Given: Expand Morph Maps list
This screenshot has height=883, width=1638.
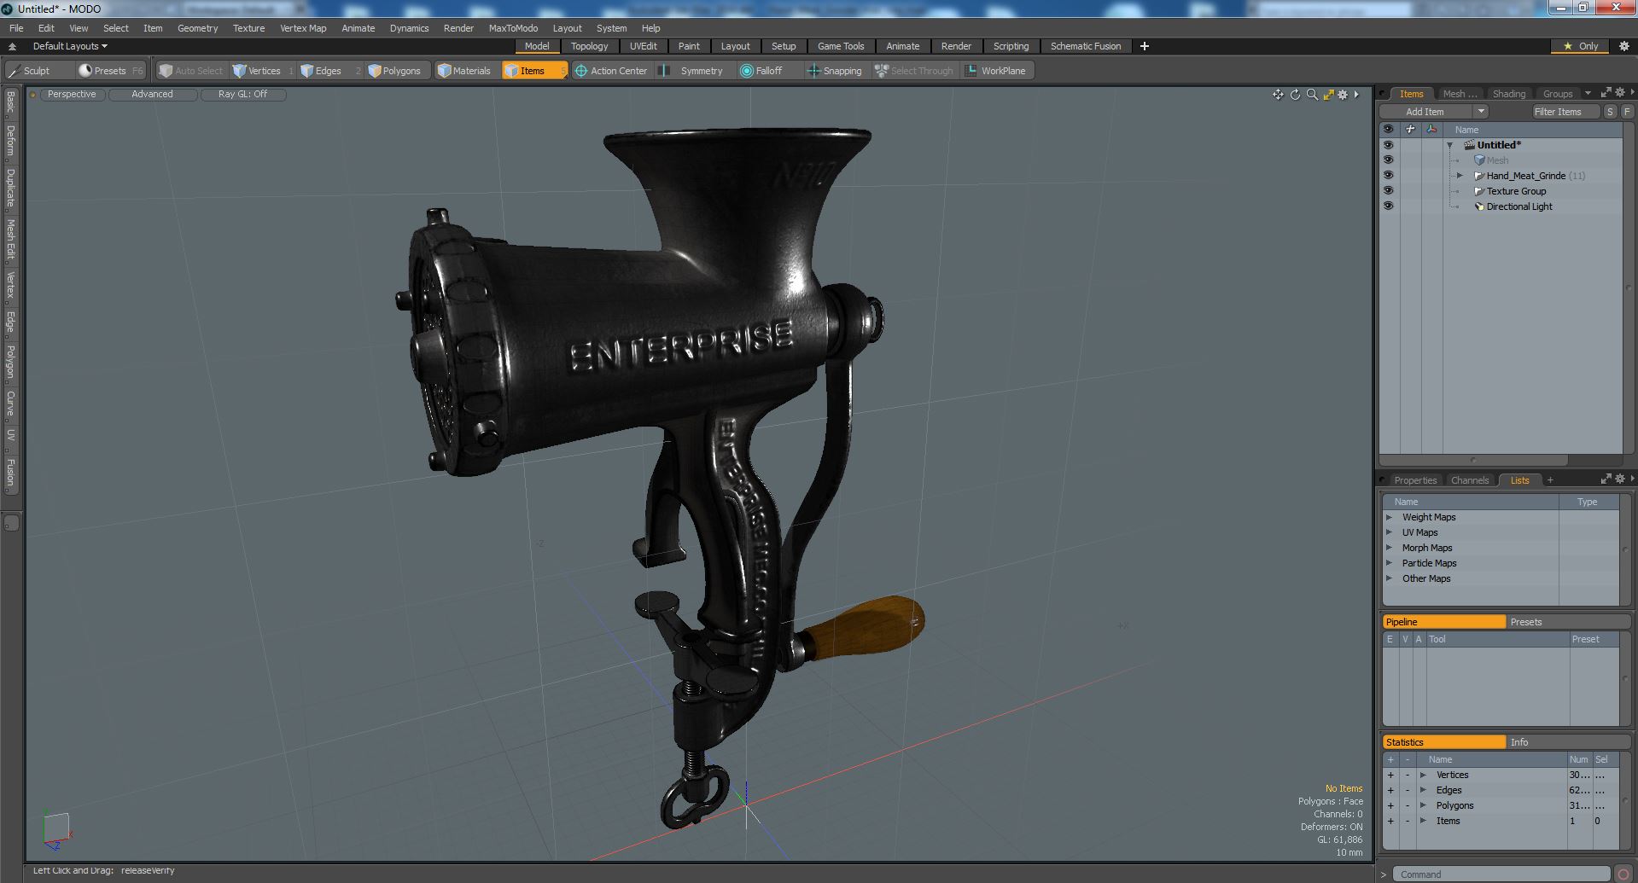Looking at the screenshot, I should 1389,548.
